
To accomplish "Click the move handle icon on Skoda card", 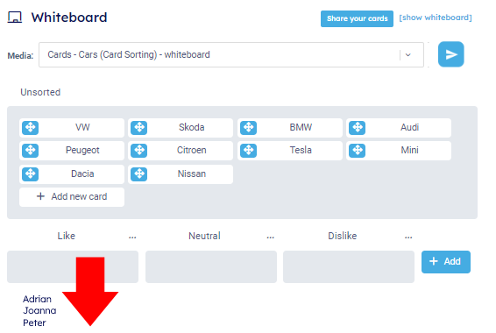I will coord(139,128).
